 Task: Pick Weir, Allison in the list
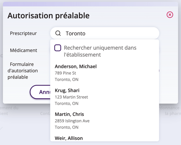click(x=105, y=138)
